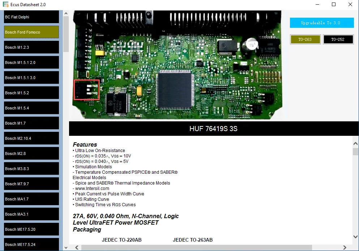The image size is (359, 251).
Task: Click the red-highlighted MOSFET on board image
Action: 86,90
